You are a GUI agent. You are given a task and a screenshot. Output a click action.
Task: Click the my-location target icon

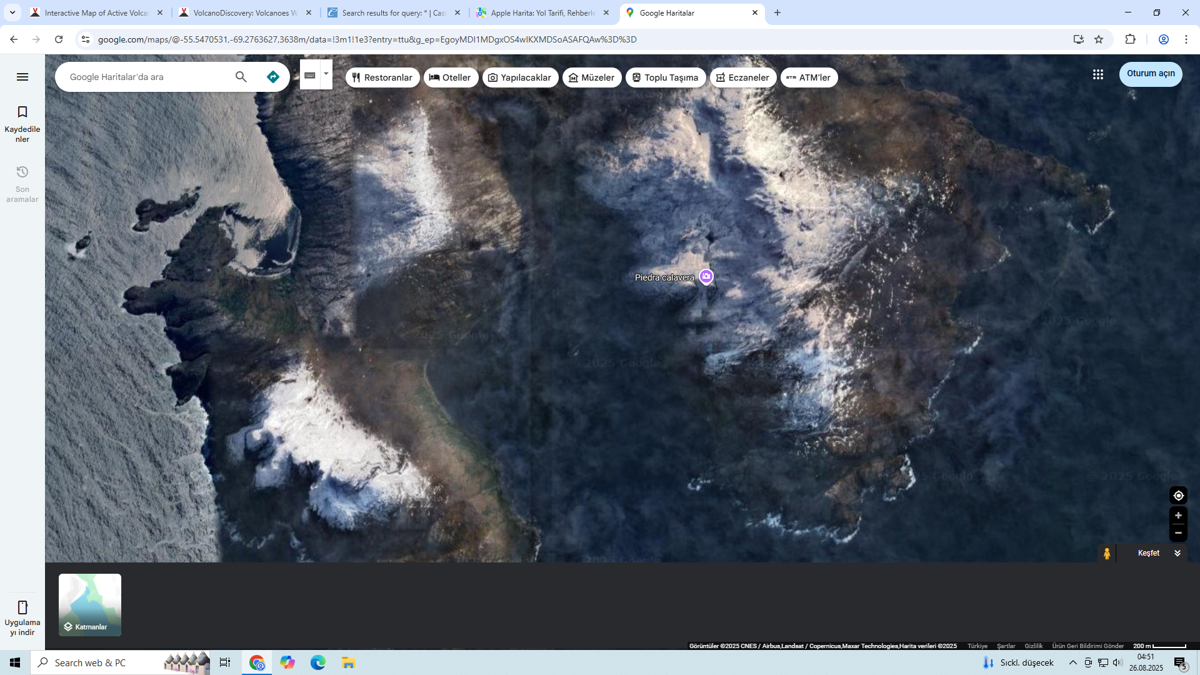tap(1178, 496)
